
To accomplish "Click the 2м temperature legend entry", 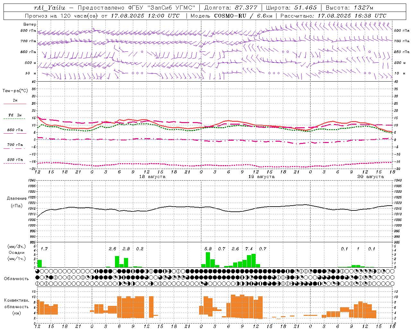I will pyautogui.click(x=15, y=100).
